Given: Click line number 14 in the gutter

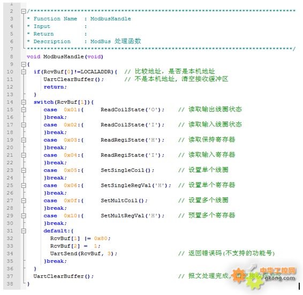Looking at the screenshot, I should point(10,102).
